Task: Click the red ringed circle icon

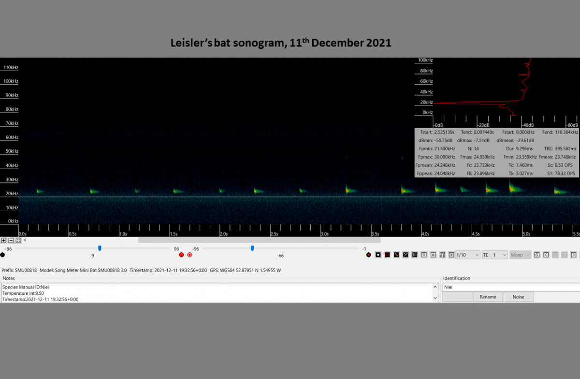Action: (189, 255)
